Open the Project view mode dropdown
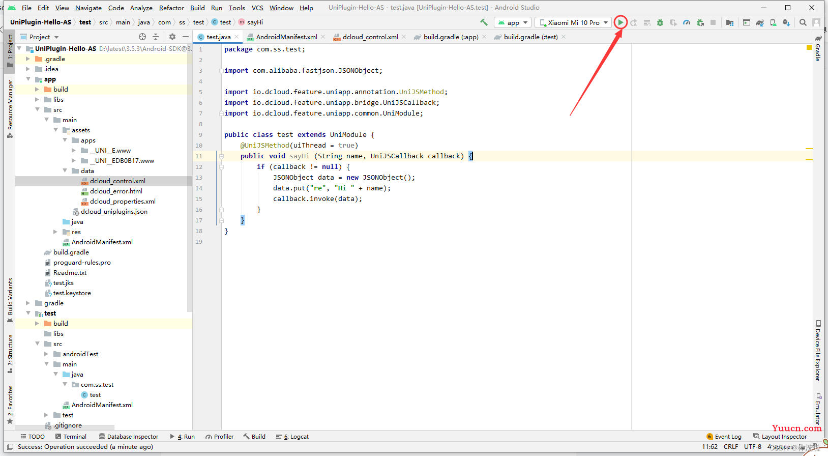This screenshot has width=828, height=456. tap(40, 37)
